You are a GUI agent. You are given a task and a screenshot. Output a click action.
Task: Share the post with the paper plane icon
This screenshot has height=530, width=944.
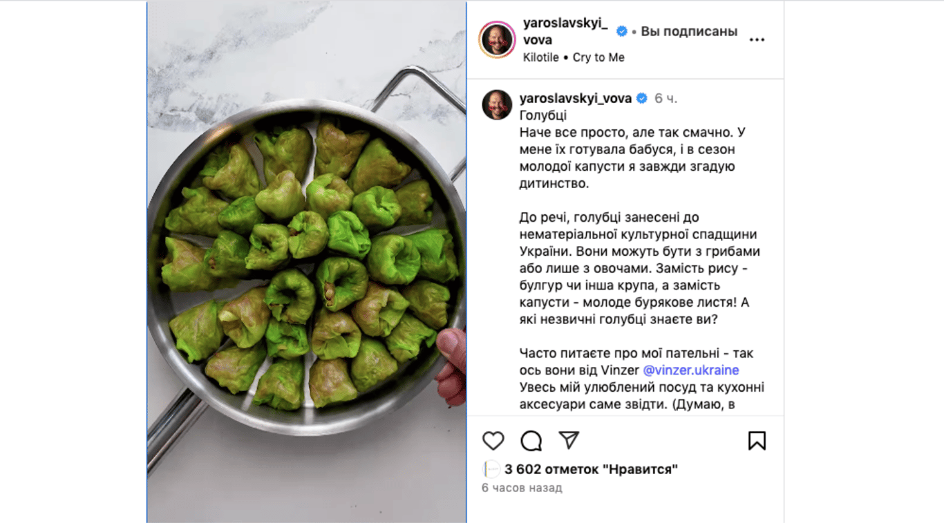click(x=569, y=440)
